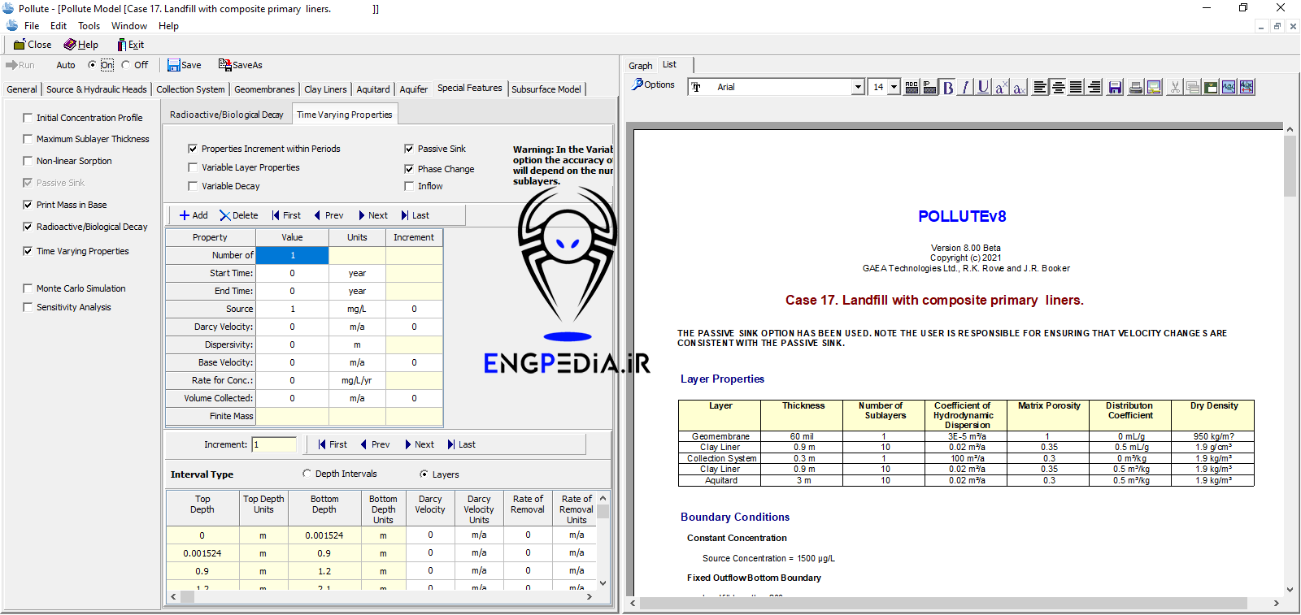Click the Add plus icon in period toolbar
The image size is (1301, 615).
(x=185, y=215)
